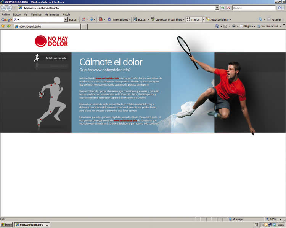286x228 pixels.
Task: Click the red X Stop loading icon
Action: [x=228, y=8]
